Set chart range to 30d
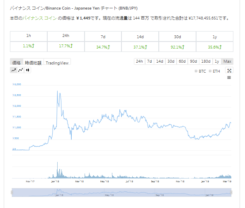Screen dimensions: 245x208 tap(171, 61)
